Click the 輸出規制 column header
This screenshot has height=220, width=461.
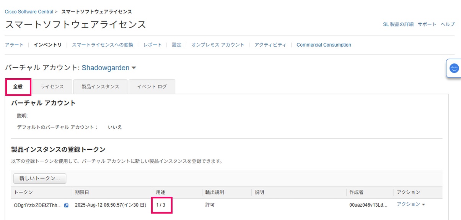tap(215, 192)
